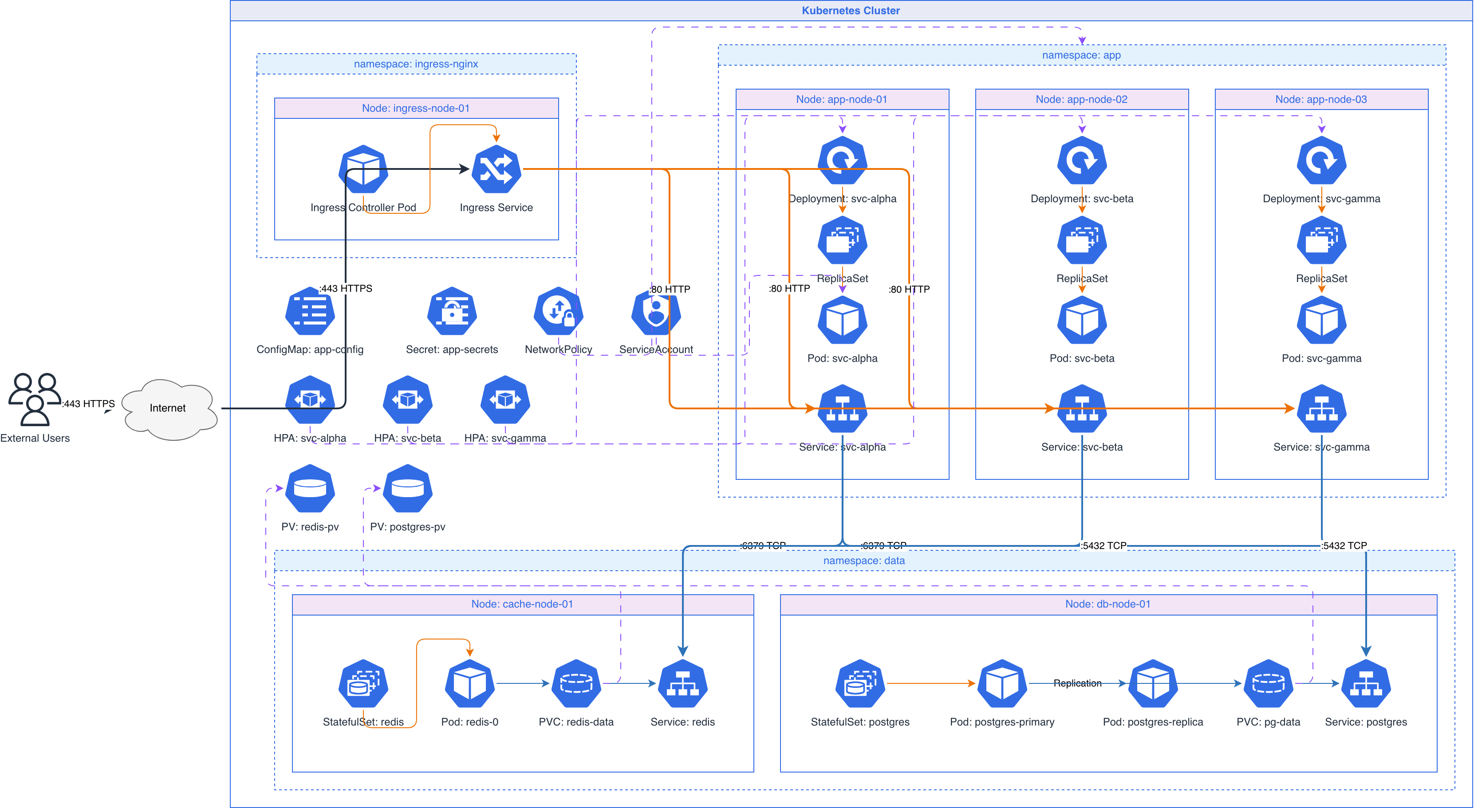1474x808 pixels.
Task: Select the Kubernetes Cluster title bar
Action: (851, 10)
